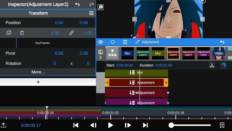Jump to next clip end

coord(145,125)
